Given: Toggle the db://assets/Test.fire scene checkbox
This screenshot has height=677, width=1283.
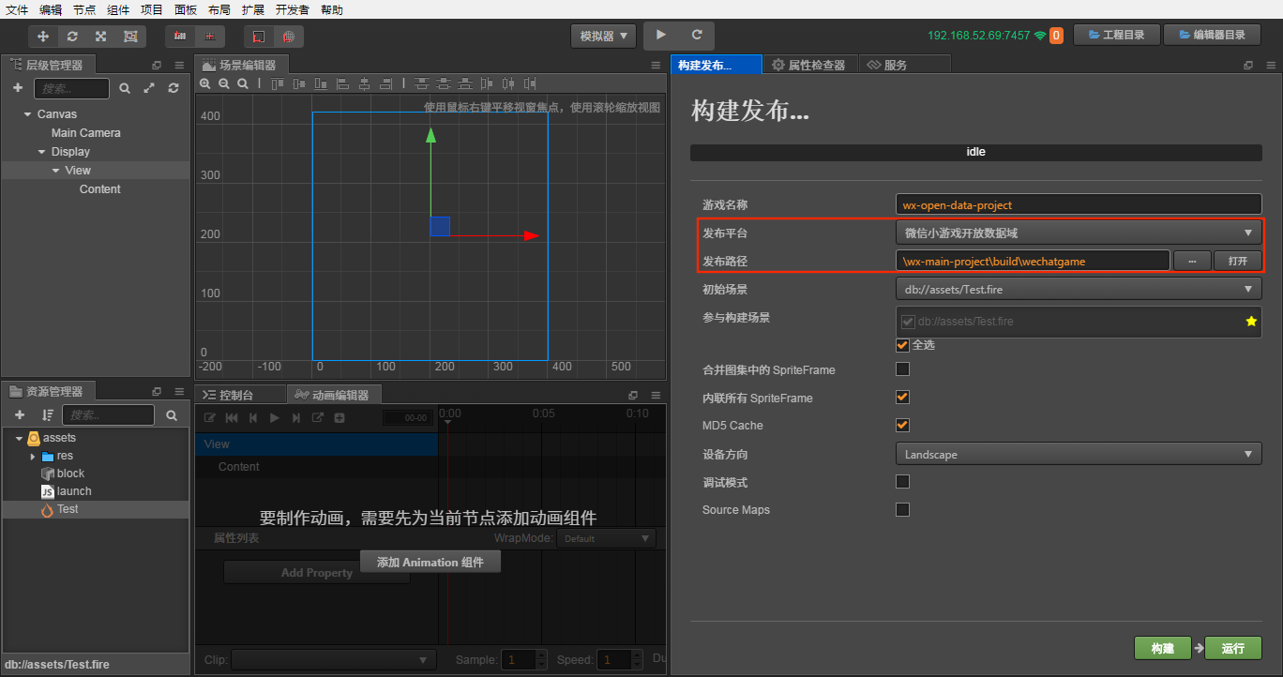Looking at the screenshot, I should pos(908,322).
